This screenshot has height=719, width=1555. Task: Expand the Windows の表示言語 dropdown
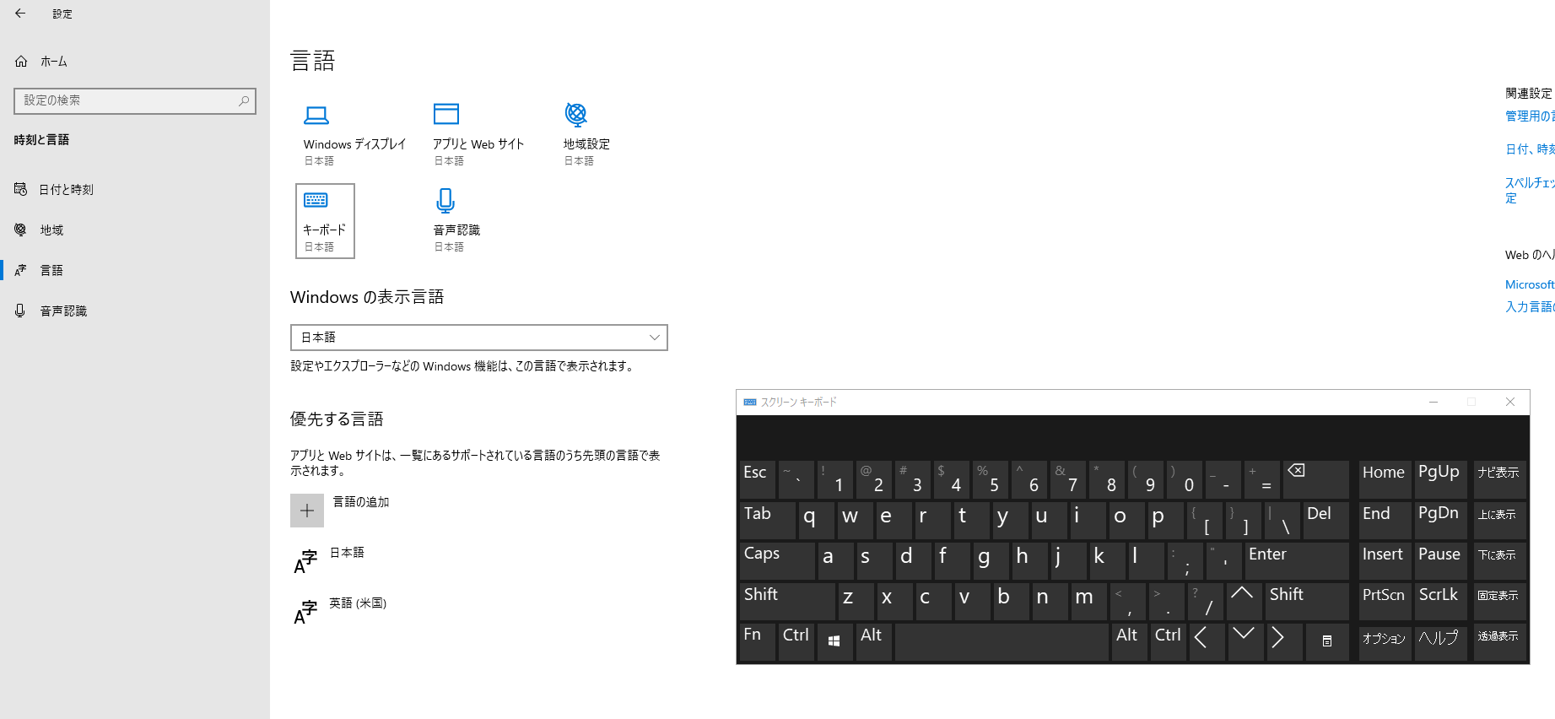point(479,338)
